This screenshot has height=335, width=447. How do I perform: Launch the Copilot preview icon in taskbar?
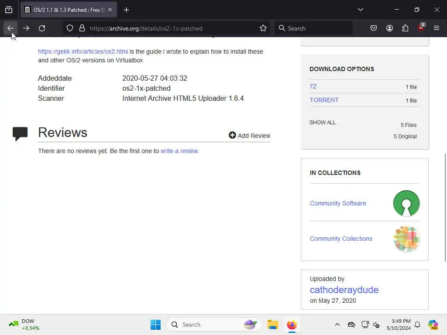point(433,325)
